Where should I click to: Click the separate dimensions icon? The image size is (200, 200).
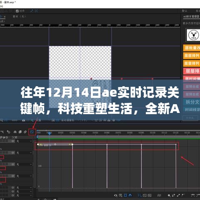(x=159, y=195)
